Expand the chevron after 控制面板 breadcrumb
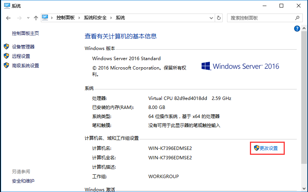The image size is (308, 192). click(79, 18)
